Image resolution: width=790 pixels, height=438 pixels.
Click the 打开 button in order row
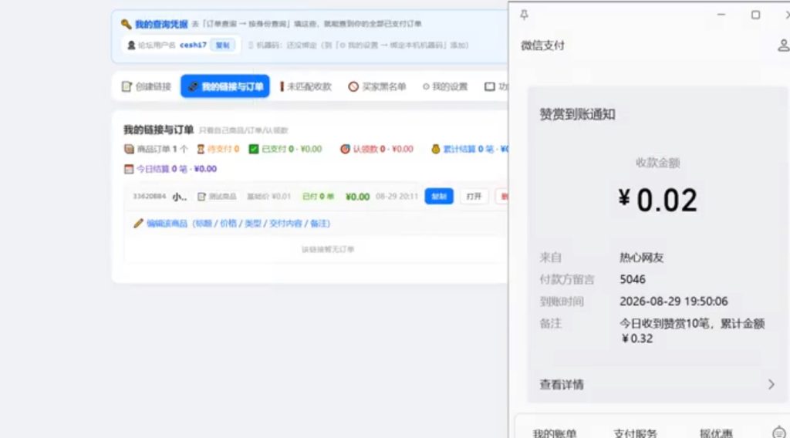pos(474,197)
